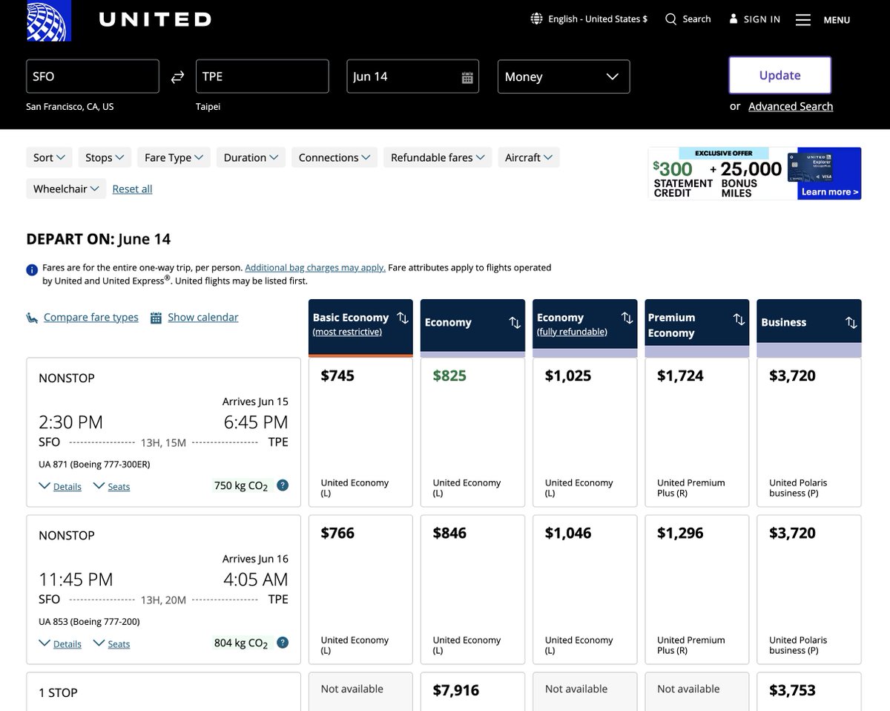Click the Show calendar icon
The height and width of the screenshot is (711, 890).
tap(156, 318)
